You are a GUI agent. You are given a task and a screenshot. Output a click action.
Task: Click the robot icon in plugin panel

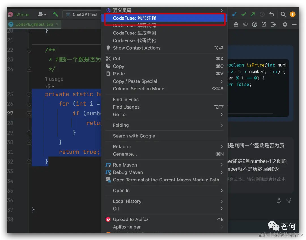tap(236, 24)
